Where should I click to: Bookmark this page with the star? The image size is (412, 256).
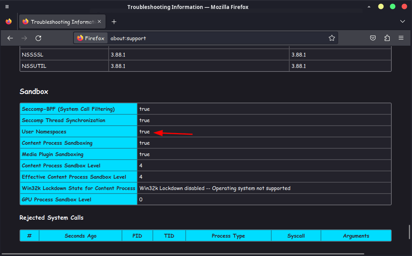(x=331, y=38)
